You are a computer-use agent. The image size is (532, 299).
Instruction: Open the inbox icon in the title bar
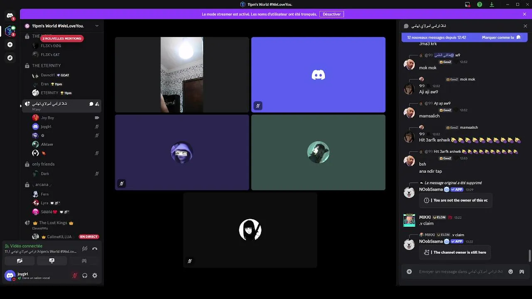pos(468,5)
